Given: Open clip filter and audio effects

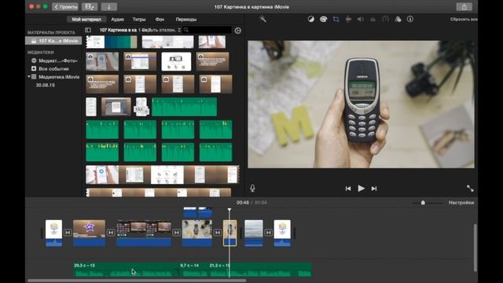Looking at the screenshot, I should click(398, 19).
